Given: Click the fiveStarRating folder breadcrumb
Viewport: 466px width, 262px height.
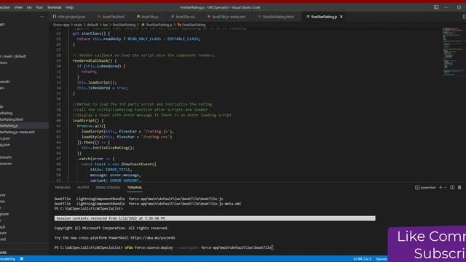Looking at the screenshot, I should (124, 25).
